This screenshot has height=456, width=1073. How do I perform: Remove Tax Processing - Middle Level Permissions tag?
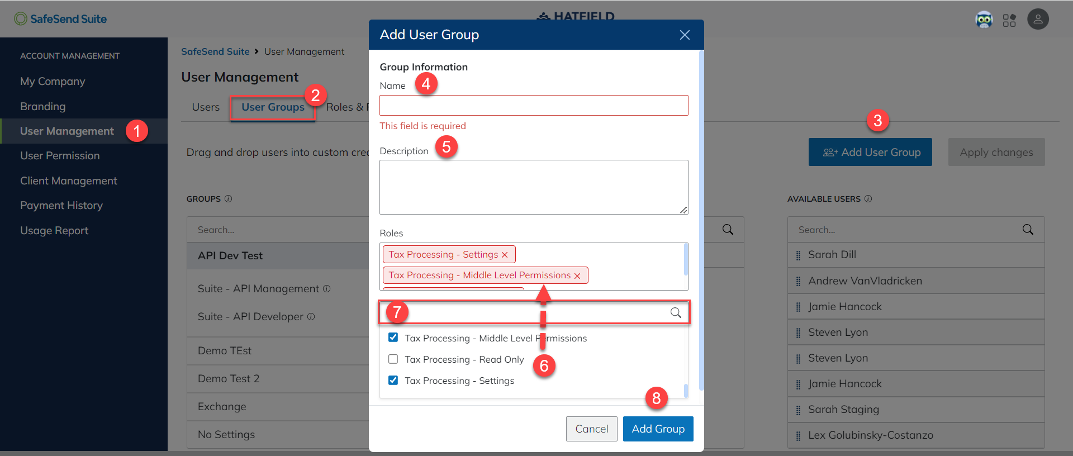coord(577,275)
